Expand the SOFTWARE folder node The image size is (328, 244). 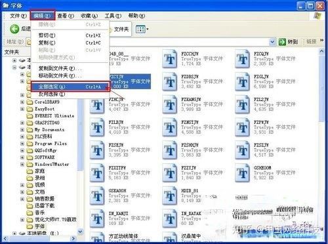tap(22, 157)
